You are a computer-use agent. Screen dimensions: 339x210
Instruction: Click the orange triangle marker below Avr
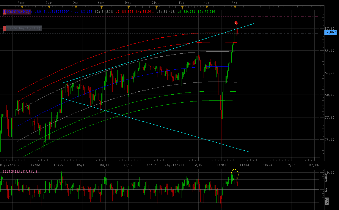[235, 7]
